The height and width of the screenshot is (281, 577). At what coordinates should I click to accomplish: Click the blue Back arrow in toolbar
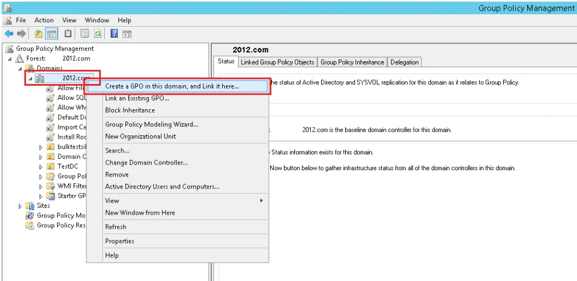tap(9, 34)
